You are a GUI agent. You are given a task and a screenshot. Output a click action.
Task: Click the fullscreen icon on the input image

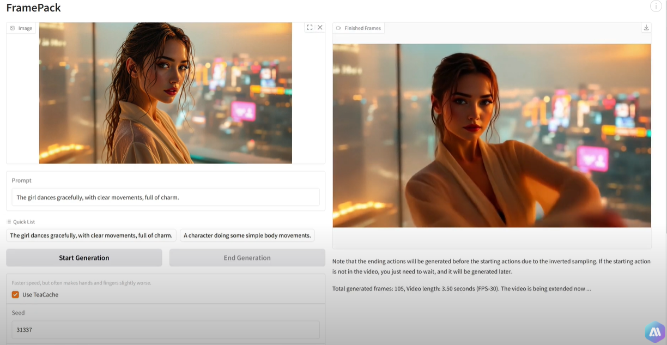310,27
